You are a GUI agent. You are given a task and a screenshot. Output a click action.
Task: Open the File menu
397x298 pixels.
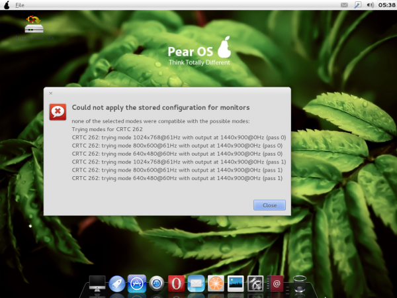(19, 5)
